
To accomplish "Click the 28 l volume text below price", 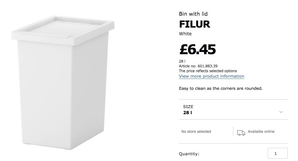I will [x=182, y=61].
